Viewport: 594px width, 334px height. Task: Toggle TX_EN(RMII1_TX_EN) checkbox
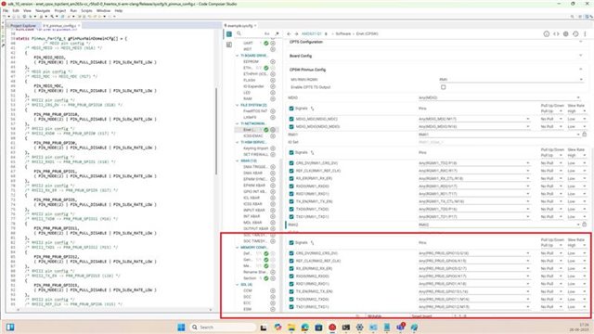tap(291, 201)
